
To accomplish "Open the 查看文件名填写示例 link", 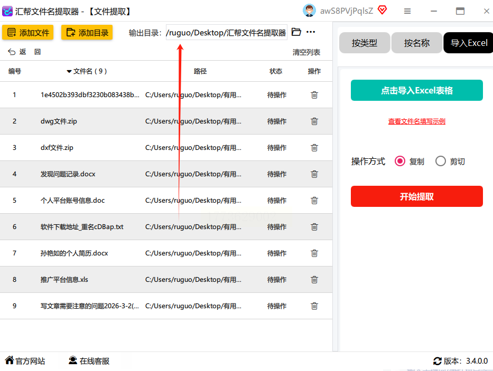I will 416,121.
